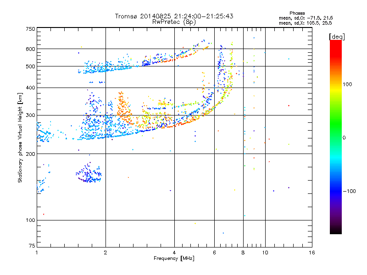Click the x-axis '4' tick label
Image resolution: width=367 pixels, height=275 pixels.
(174, 253)
